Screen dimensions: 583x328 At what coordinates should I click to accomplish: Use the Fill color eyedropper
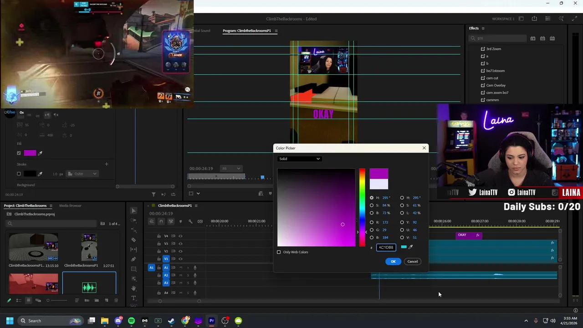40,153
